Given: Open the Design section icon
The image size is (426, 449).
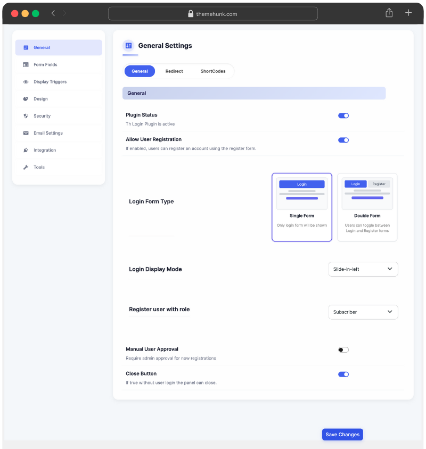Looking at the screenshot, I should tap(26, 98).
